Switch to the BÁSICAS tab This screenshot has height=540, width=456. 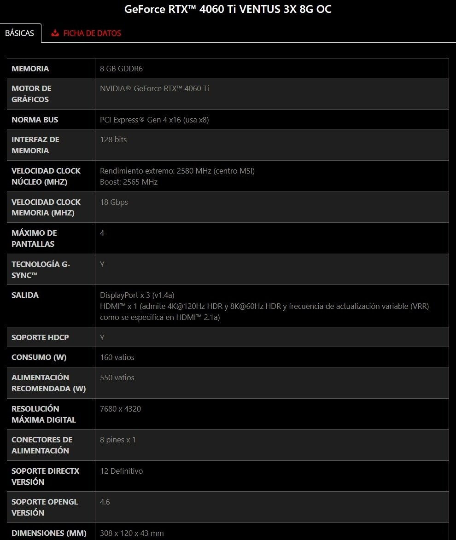(x=19, y=33)
